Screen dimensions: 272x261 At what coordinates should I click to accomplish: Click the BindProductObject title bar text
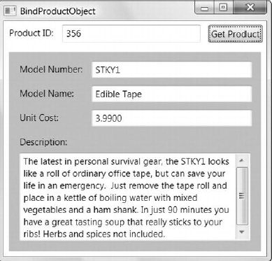(x=58, y=11)
